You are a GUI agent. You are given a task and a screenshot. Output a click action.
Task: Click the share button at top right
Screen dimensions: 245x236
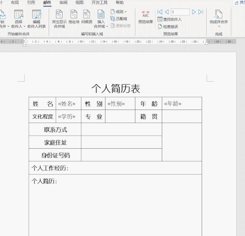(x=239, y=3)
